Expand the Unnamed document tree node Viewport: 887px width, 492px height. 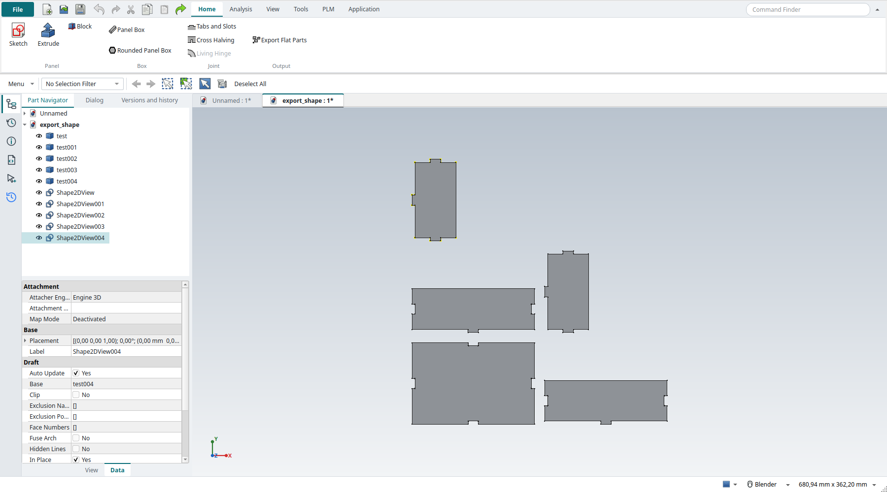coord(25,114)
